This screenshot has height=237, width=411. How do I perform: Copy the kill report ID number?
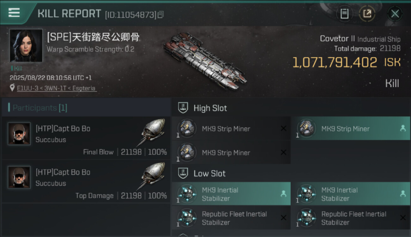click(x=161, y=15)
